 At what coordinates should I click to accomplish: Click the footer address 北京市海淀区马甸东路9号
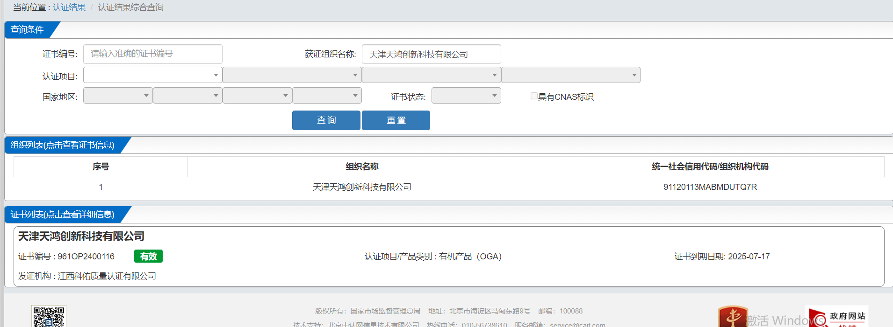pyautogui.click(x=490, y=311)
